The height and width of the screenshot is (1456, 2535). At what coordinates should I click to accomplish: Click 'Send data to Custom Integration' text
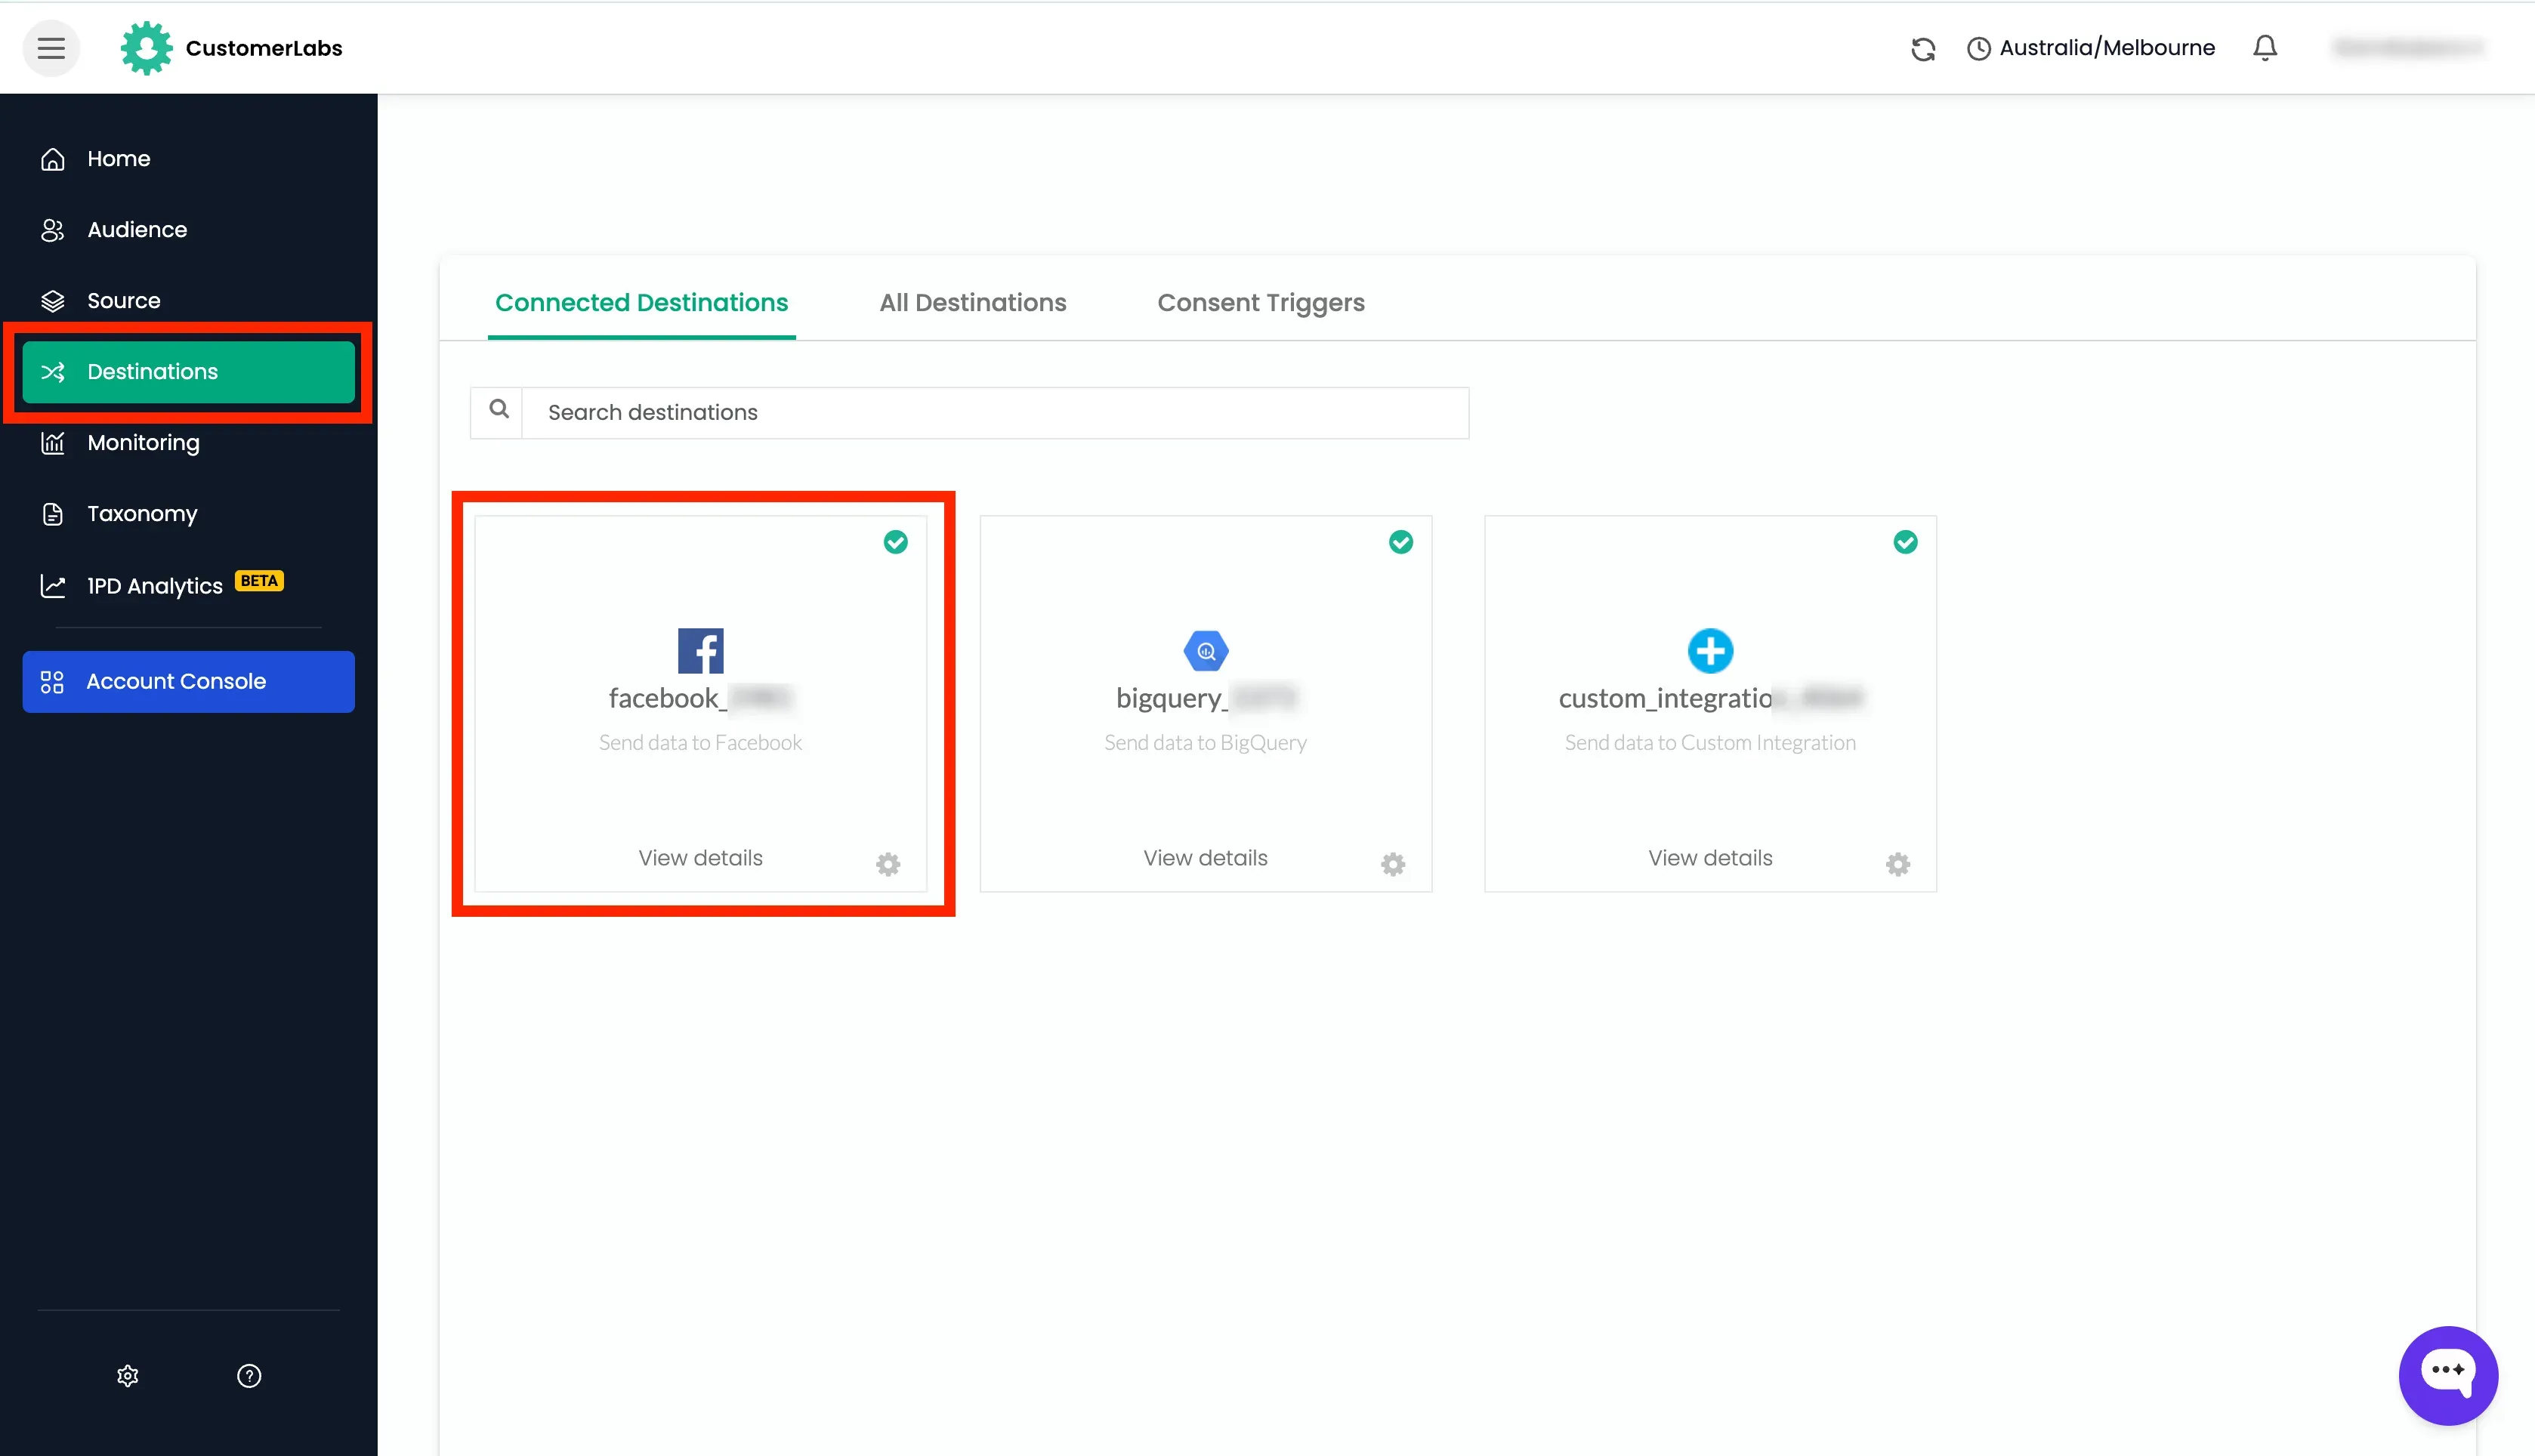click(1710, 743)
